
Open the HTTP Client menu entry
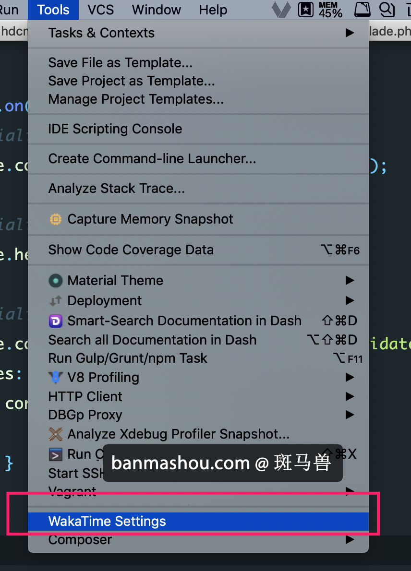coord(198,396)
